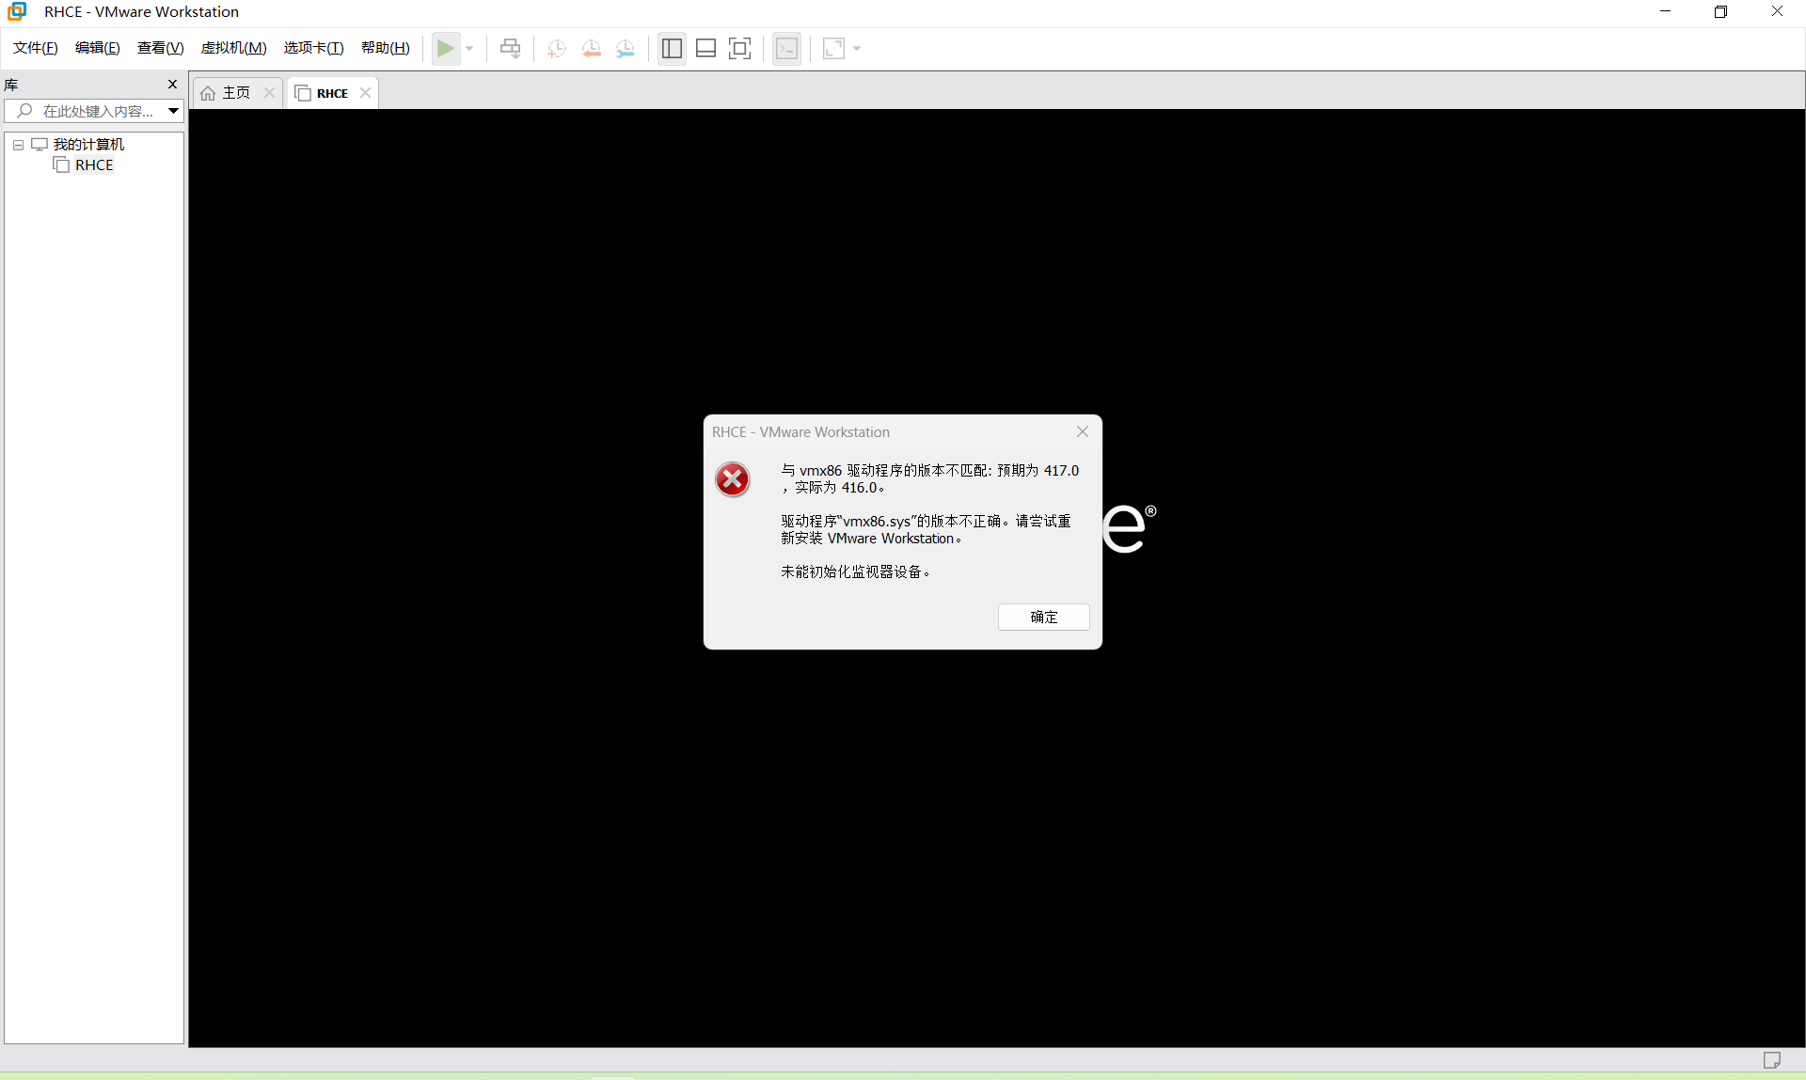This screenshot has width=1806, height=1080.
Task: Collapse the 我的计算机 tree node
Action: (18, 145)
